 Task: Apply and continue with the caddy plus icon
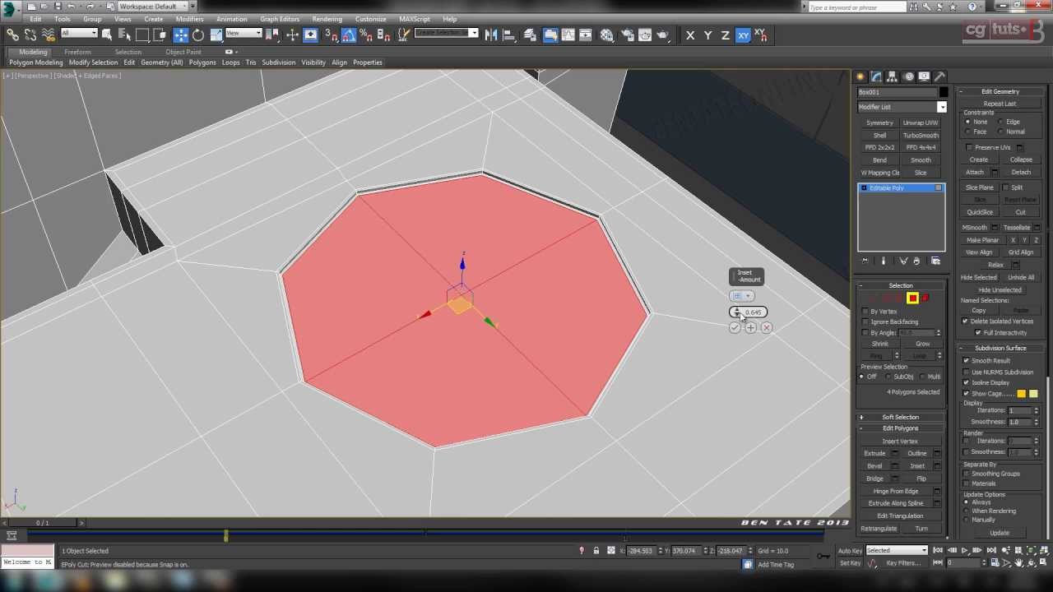750,328
